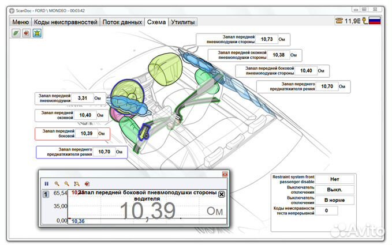392x245 pixels.
Task: Click the green leaf icon in toolbar
Action: point(16,33)
